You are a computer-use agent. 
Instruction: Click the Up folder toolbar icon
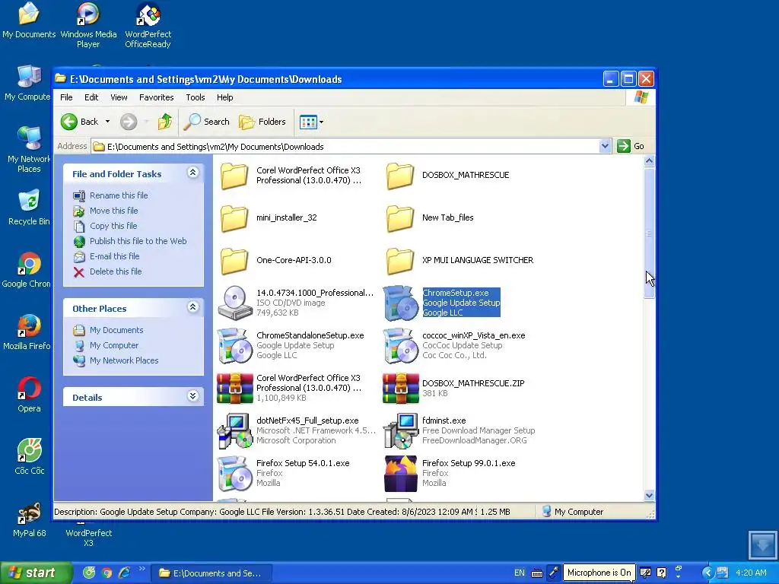(164, 122)
